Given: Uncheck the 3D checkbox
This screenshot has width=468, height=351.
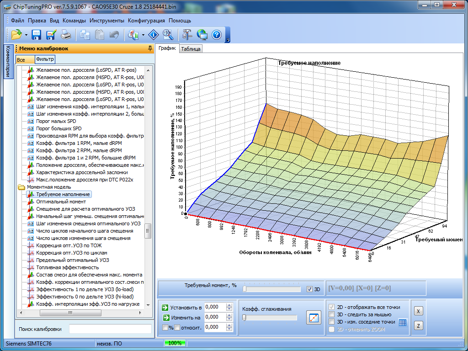Looking at the screenshot, I should pyautogui.click(x=310, y=289).
